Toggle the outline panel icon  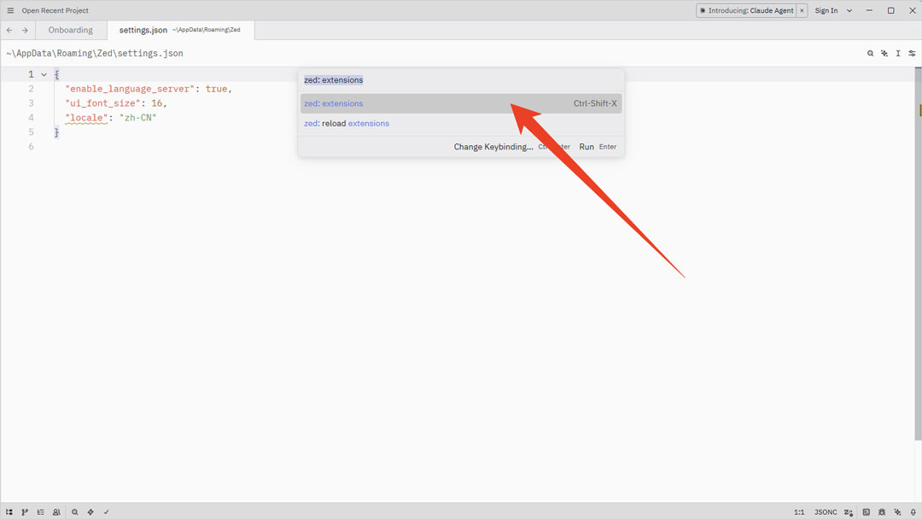pyautogui.click(x=41, y=512)
